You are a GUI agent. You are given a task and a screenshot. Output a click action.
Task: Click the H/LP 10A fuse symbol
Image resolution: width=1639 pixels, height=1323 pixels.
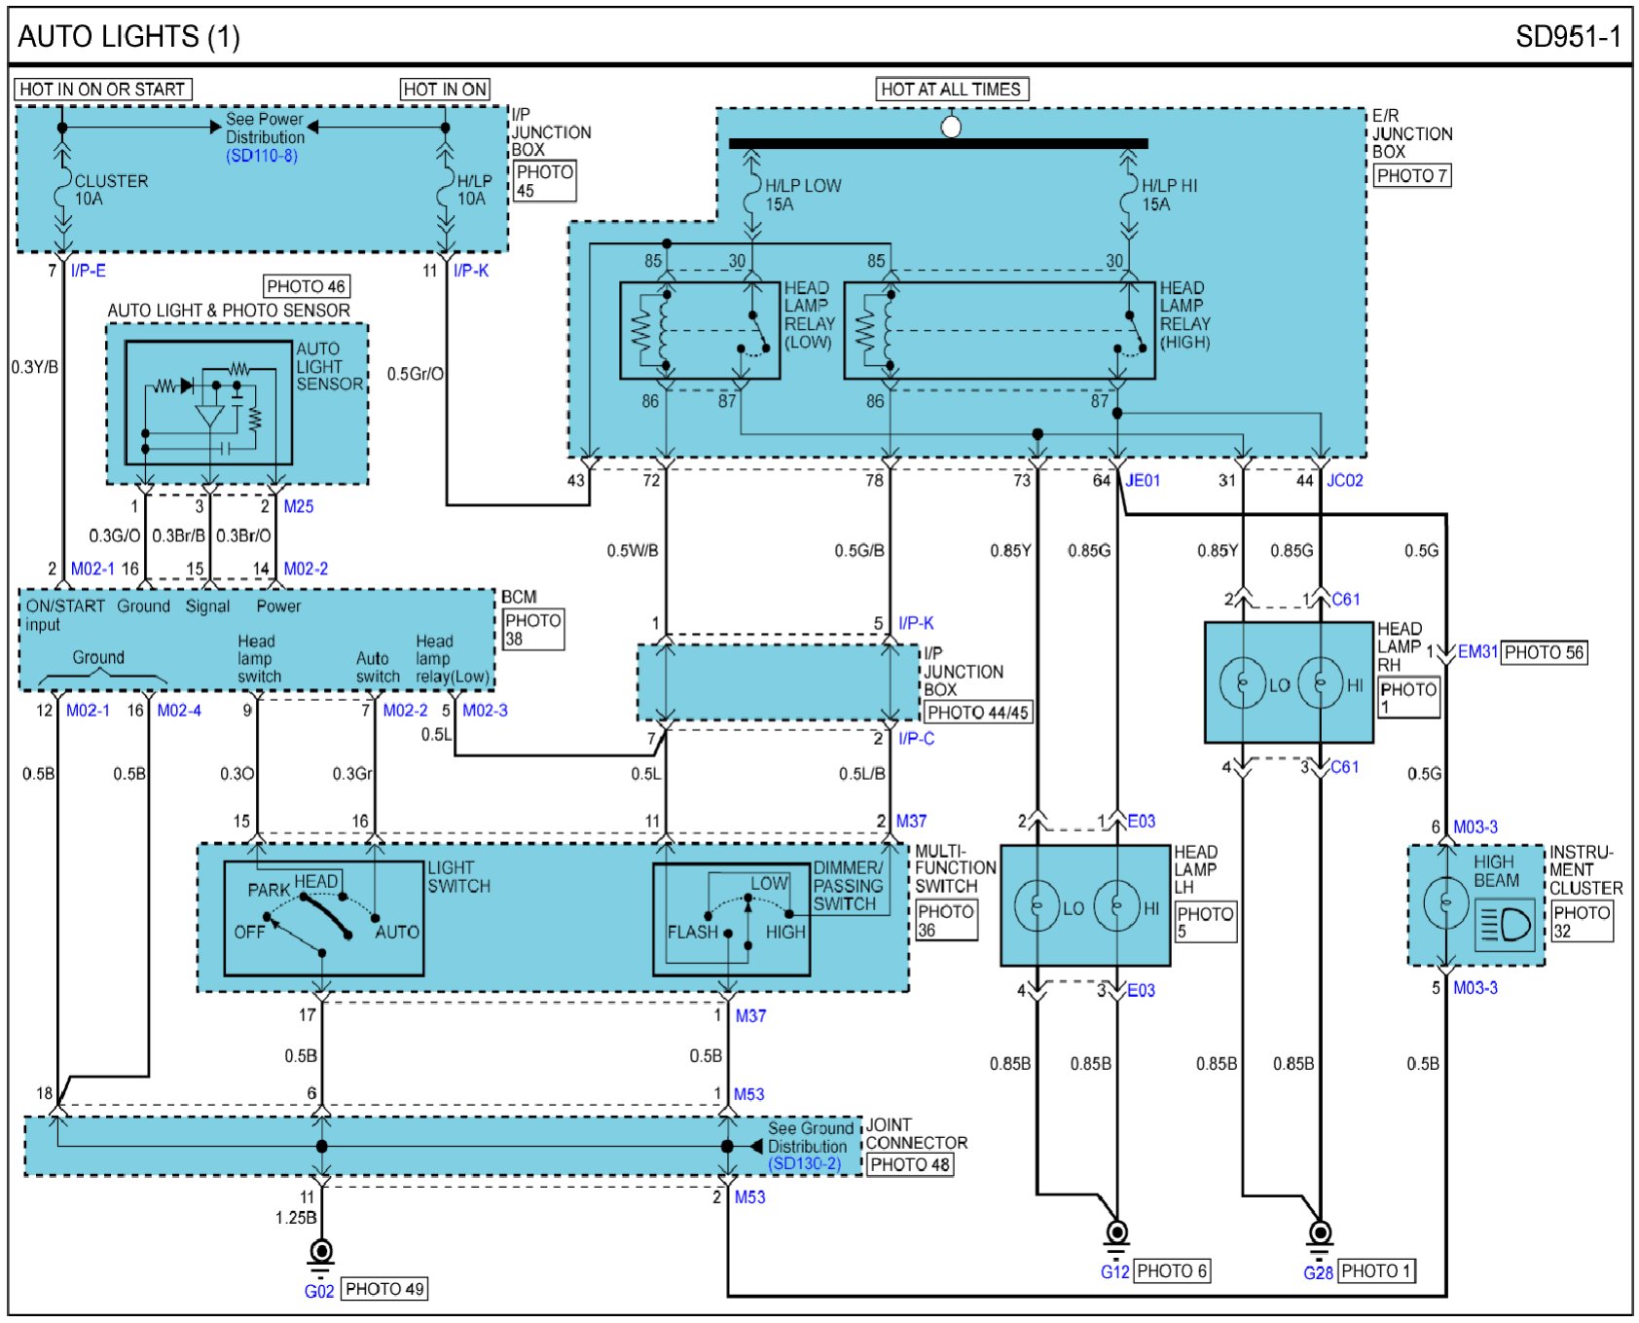coord(446,189)
